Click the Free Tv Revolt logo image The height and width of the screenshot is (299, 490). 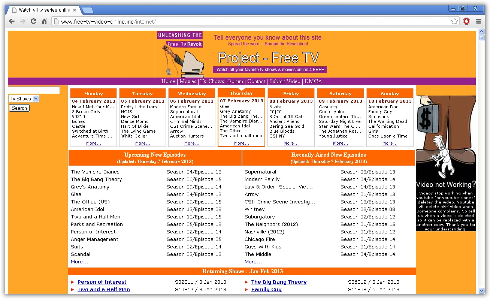tap(181, 54)
